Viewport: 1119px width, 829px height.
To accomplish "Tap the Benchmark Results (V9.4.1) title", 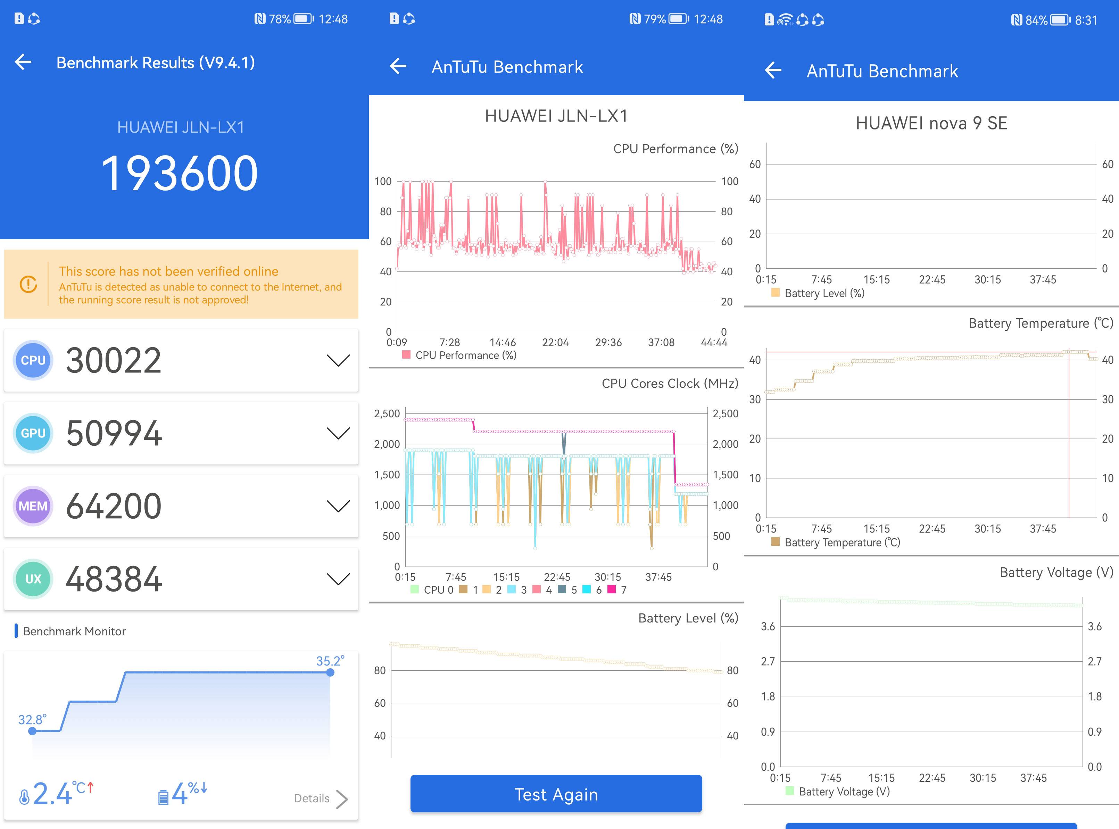I will tap(156, 63).
